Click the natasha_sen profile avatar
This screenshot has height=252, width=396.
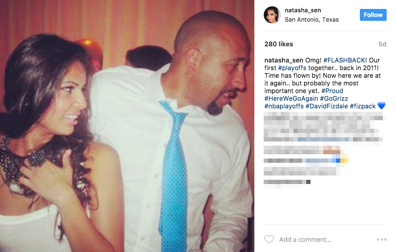[x=272, y=15]
